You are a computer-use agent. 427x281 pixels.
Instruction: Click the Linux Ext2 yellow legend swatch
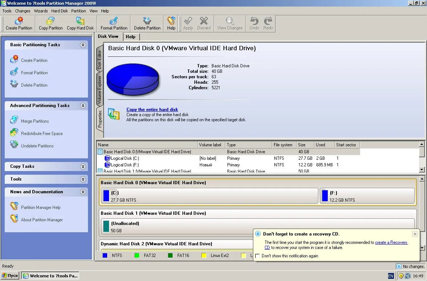(204, 256)
